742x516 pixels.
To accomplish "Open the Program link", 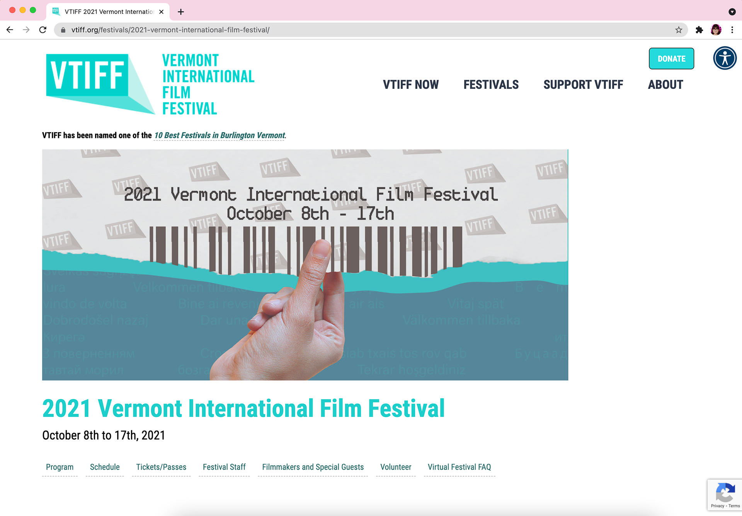I will click(60, 467).
